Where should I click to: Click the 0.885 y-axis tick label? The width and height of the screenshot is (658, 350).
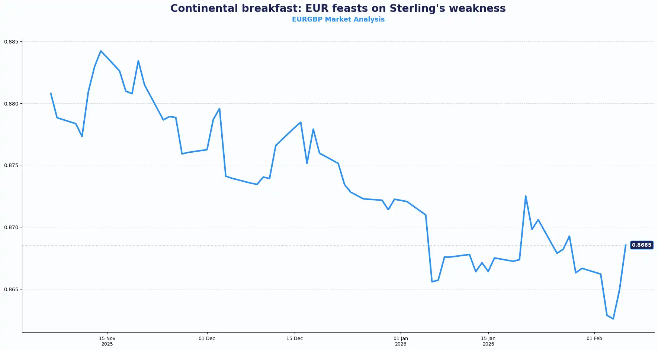[11, 42]
